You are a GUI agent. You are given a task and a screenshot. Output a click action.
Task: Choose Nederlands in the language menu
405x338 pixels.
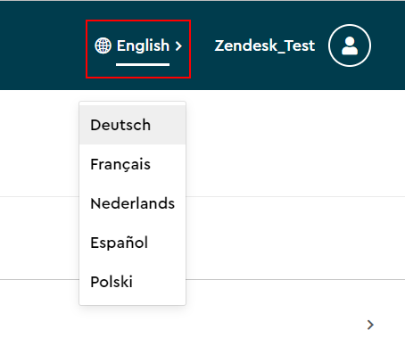tap(132, 203)
